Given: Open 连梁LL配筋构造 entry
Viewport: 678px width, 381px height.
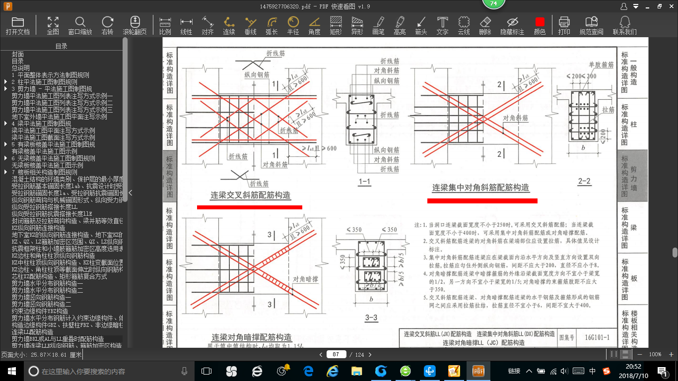Looking at the screenshot, I should point(33,332).
